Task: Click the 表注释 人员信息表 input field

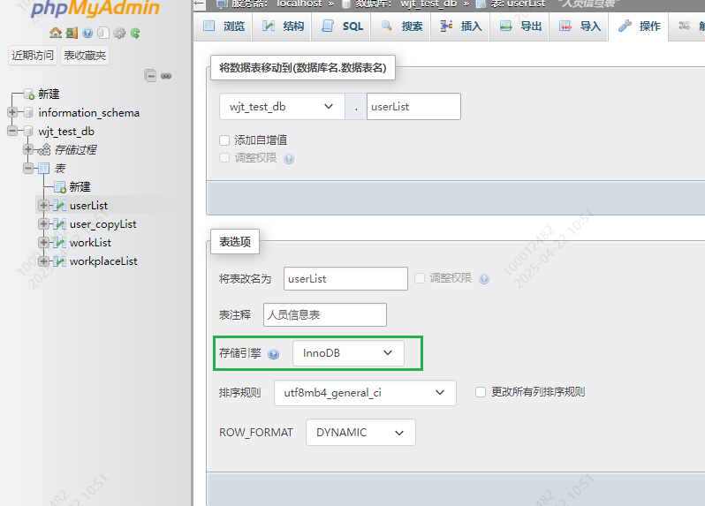Action: (x=325, y=314)
